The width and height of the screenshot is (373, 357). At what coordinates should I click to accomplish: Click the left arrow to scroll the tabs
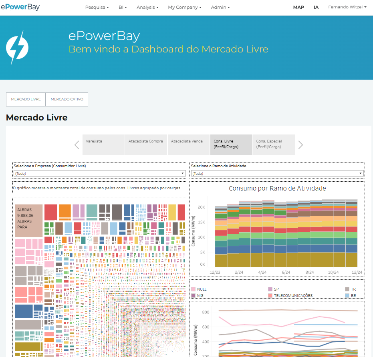click(77, 144)
